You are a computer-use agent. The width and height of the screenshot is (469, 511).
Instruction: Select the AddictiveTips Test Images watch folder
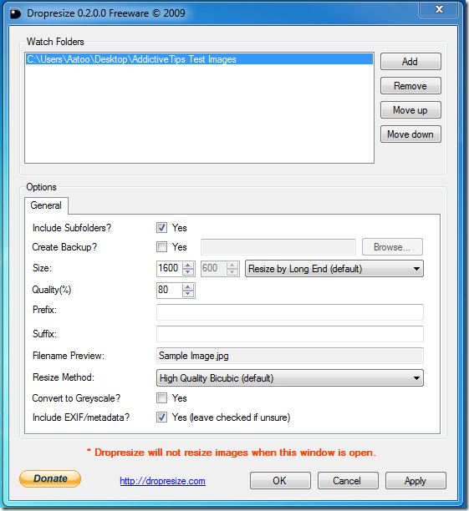(199, 59)
